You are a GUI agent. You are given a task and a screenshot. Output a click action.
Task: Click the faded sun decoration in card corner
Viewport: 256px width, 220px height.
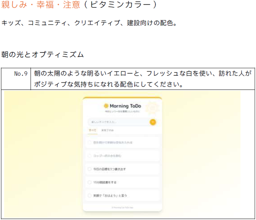(152, 107)
